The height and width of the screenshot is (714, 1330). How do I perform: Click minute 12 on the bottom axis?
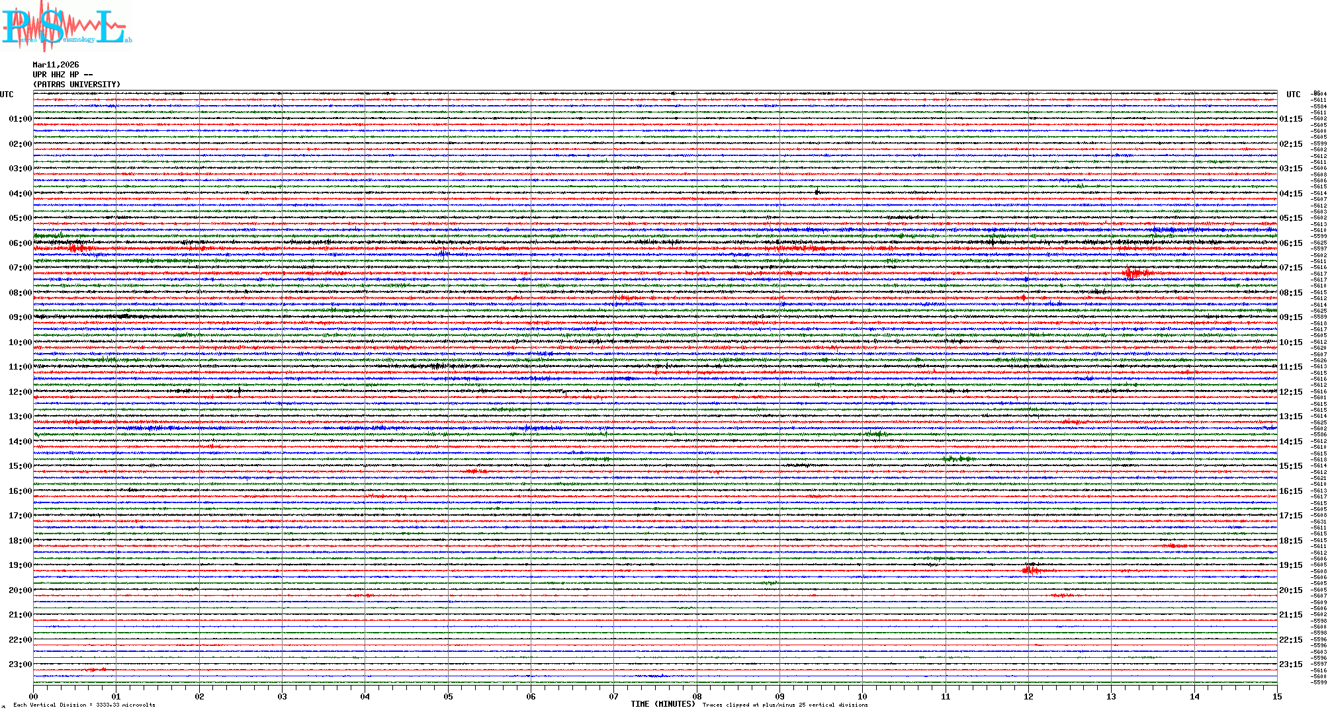pyautogui.click(x=1028, y=696)
